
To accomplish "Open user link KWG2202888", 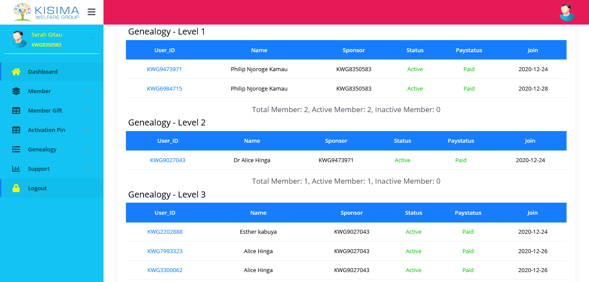I will [x=165, y=232].
